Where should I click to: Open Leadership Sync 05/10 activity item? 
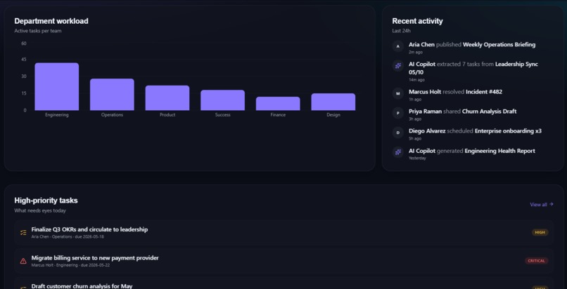[473, 68]
